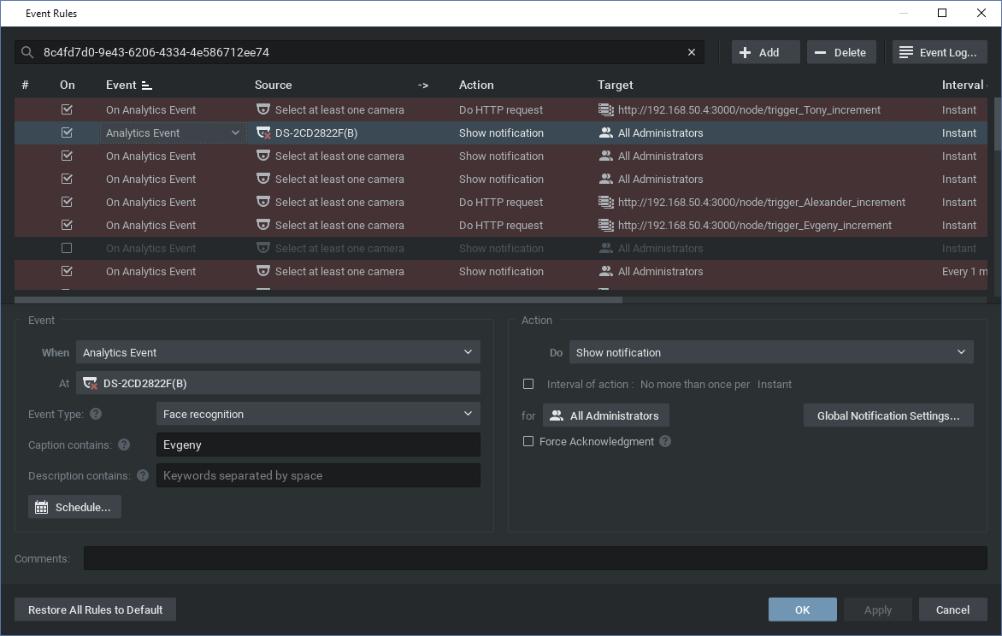
Task: Click the server icon next to trigger_Tony_increment target
Action: 605,109
